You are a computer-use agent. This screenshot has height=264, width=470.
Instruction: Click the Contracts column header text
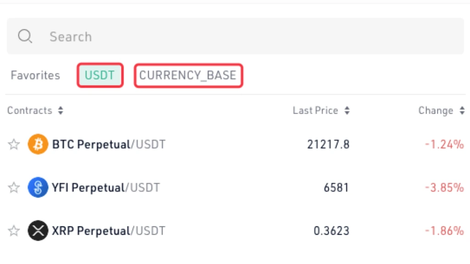click(30, 110)
